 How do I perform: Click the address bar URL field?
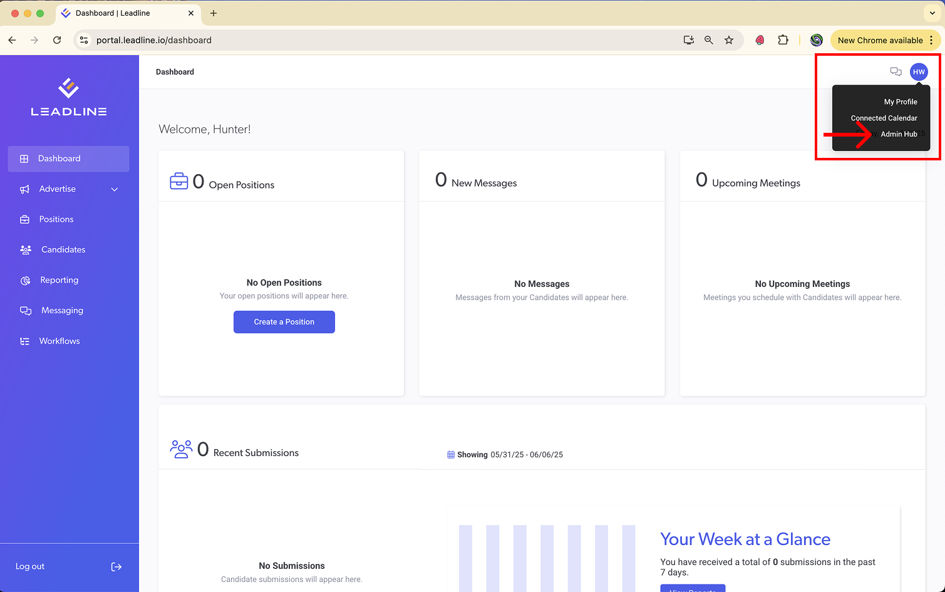pos(382,40)
